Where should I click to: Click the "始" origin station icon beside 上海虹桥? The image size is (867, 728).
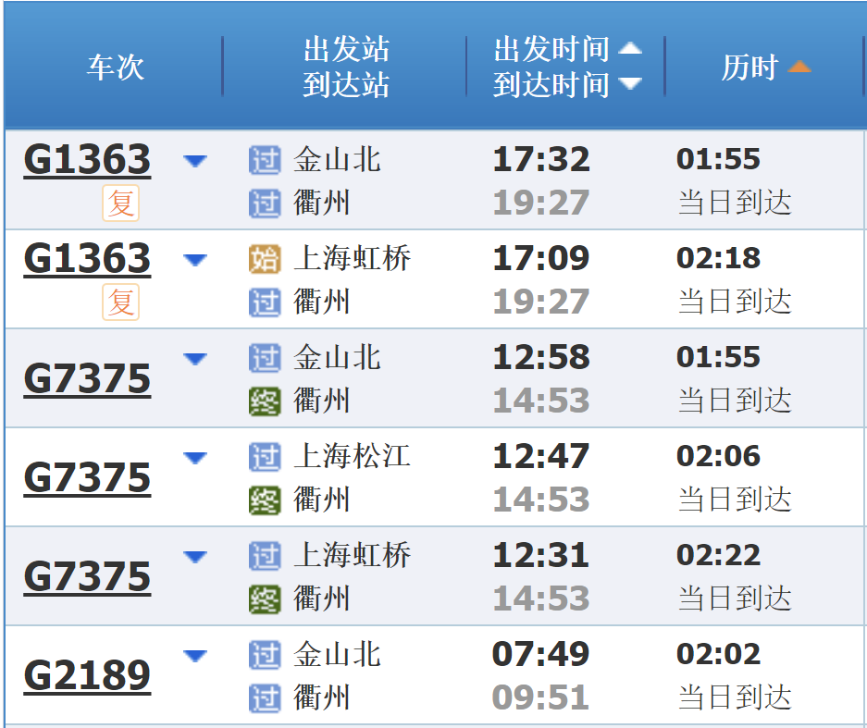(264, 258)
